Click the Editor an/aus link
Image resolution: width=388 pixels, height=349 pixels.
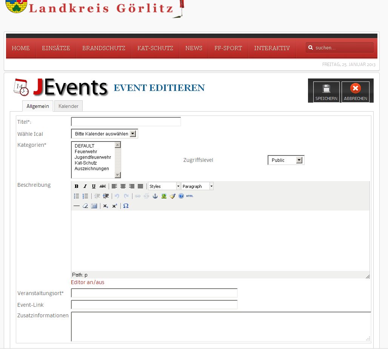[x=88, y=282]
